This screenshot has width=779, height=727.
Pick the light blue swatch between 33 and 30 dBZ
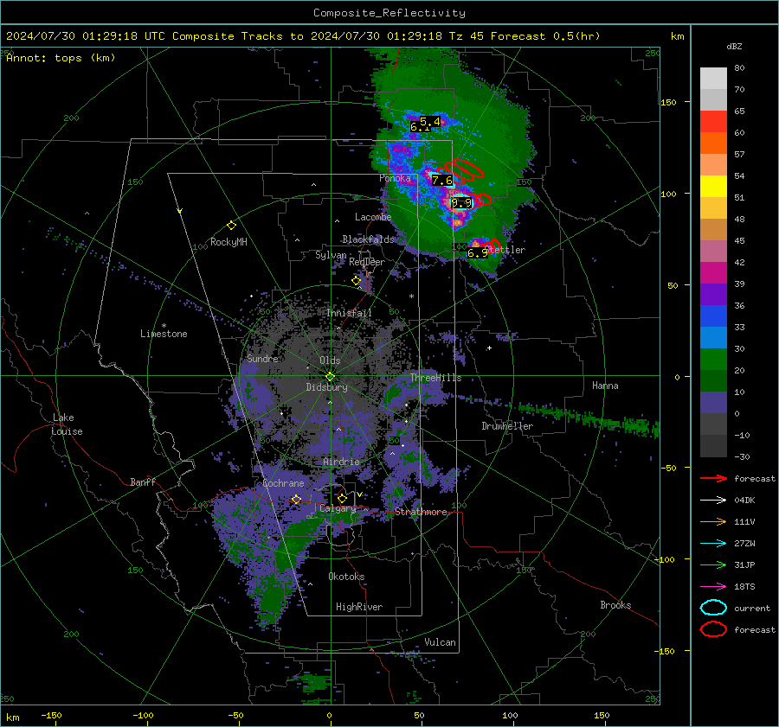coord(713,338)
